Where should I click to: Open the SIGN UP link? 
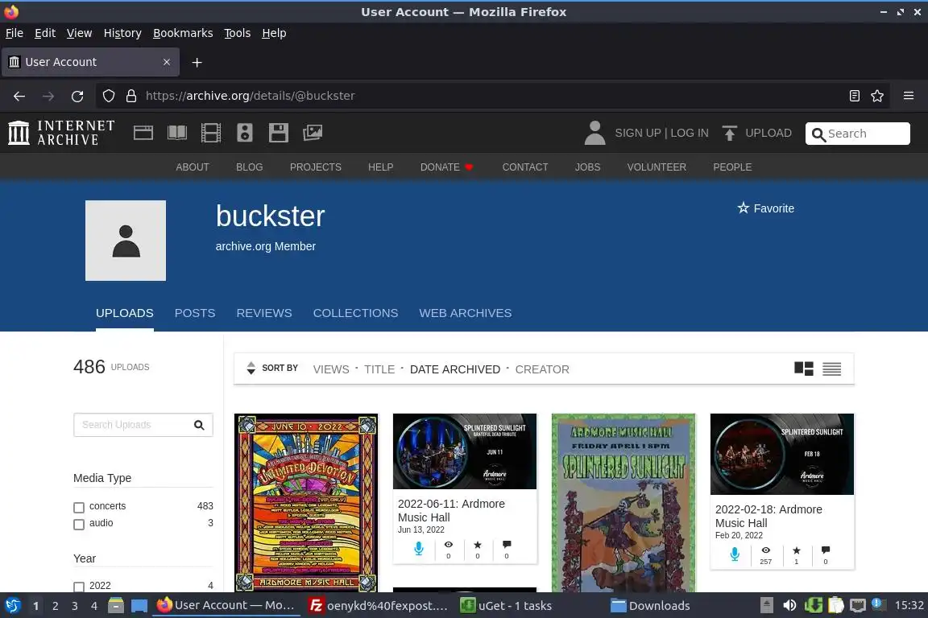point(637,133)
